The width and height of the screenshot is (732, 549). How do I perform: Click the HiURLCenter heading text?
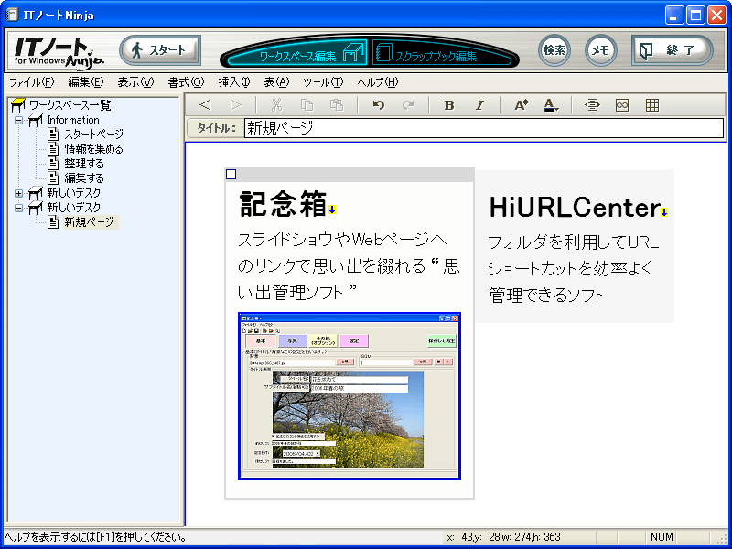coord(575,208)
